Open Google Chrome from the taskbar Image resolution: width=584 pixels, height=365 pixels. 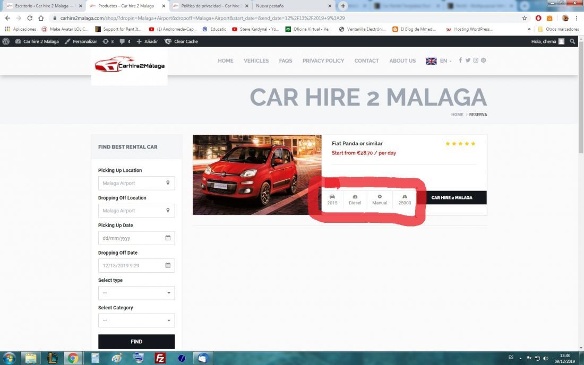(x=73, y=358)
